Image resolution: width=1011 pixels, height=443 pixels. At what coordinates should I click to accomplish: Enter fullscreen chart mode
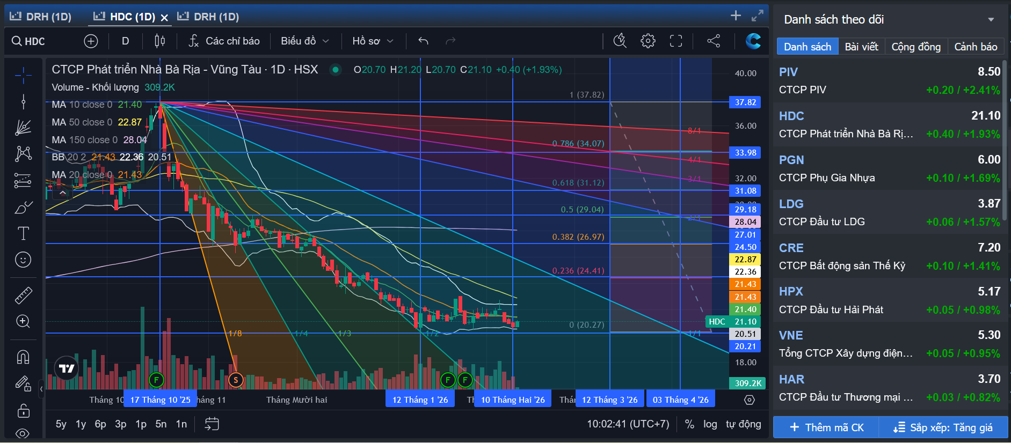(676, 41)
